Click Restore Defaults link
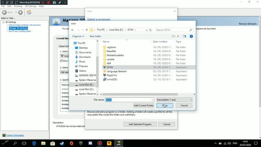The width and height of the screenshot is (261, 147). tap(248, 24)
